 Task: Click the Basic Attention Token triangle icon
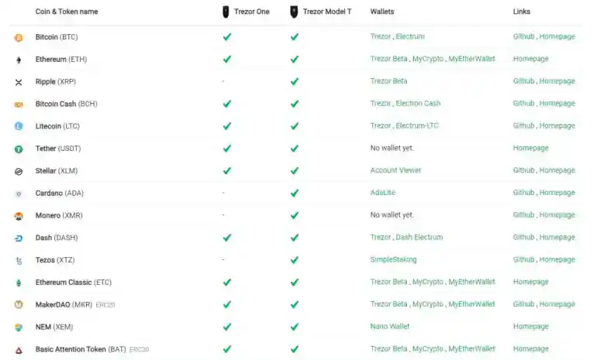click(x=19, y=350)
